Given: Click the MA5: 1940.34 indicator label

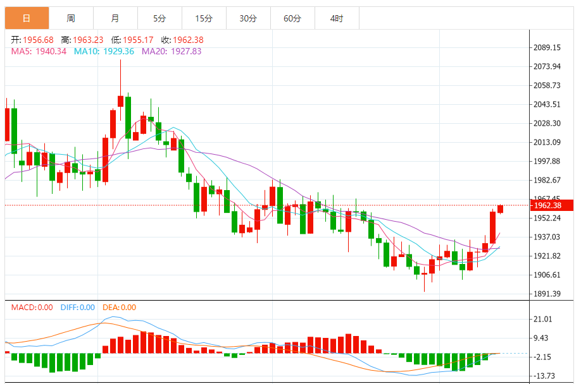Looking at the screenshot, I should [39, 51].
